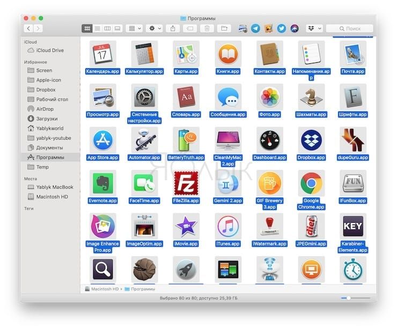Click the Шрифты.app icon

point(353,97)
